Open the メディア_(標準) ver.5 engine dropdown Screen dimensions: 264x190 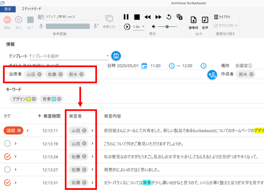72,17
